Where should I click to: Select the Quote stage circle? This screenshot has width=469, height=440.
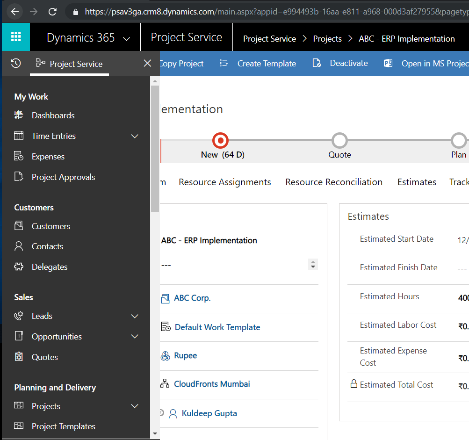[x=339, y=140]
